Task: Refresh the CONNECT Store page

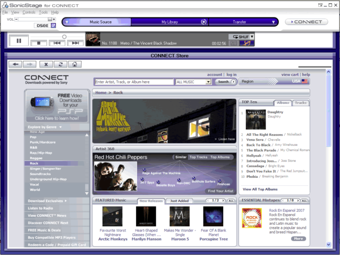Action: pyautogui.click(x=61, y=64)
